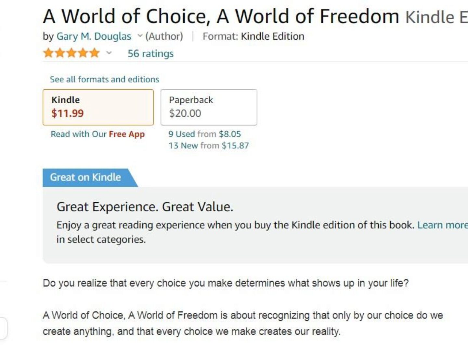468x351 pixels.
Task: Click the paragraph about choice creating reality
Action: [242, 323]
